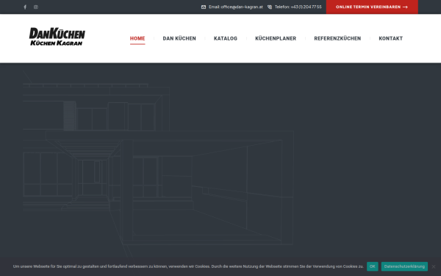Image resolution: width=441 pixels, height=276 pixels.
Task: Accept cookies with OK button
Action: click(x=372, y=266)
